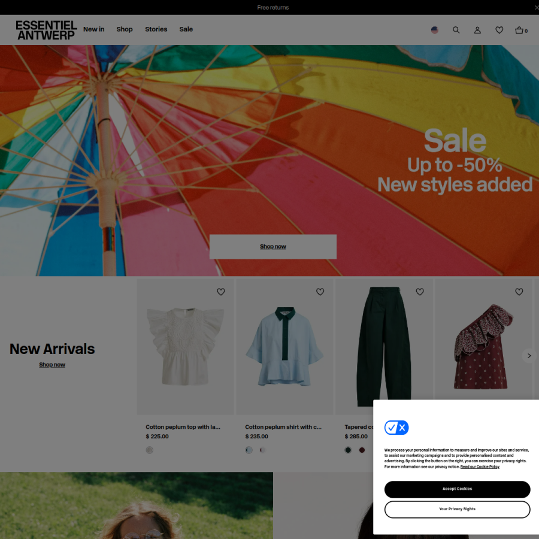Select white swatch under peplum top
The height and width of the screenshot is (539, 539).
150,450
